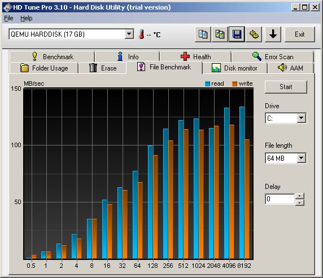
Task: Click the thermometer temperature icon
Action: pos(142,34)
